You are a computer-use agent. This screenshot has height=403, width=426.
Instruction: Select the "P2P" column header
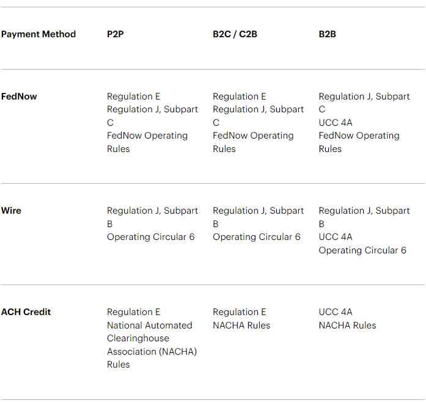tap(115, 34)
